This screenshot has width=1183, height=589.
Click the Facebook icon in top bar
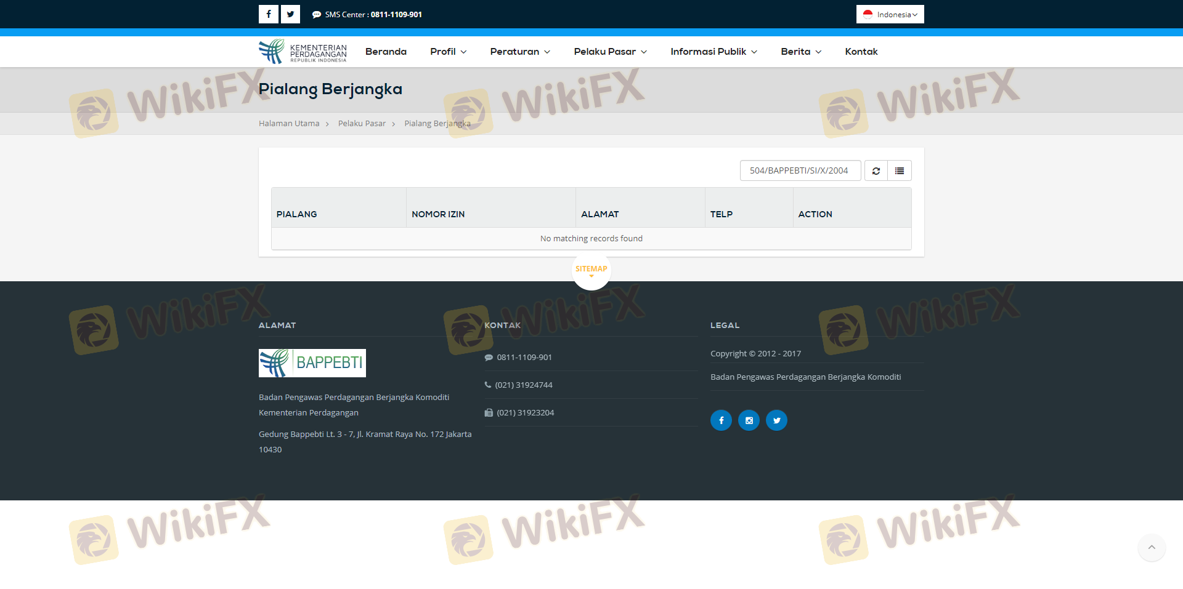click(x=269, y=14)
